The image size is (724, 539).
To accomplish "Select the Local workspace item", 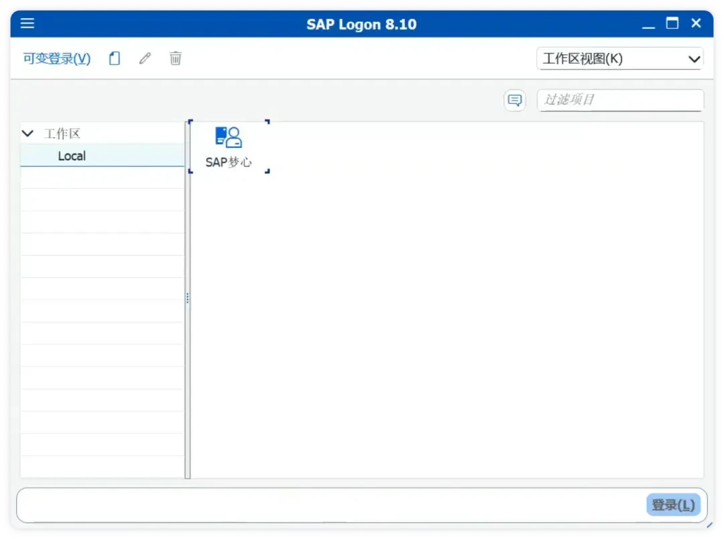I will tap(103, 156).
